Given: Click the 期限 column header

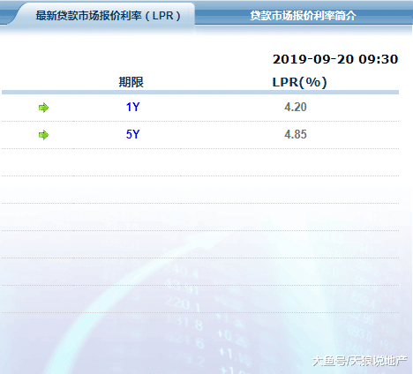Looking at the screenshot, I should click(x=131, y=82).
